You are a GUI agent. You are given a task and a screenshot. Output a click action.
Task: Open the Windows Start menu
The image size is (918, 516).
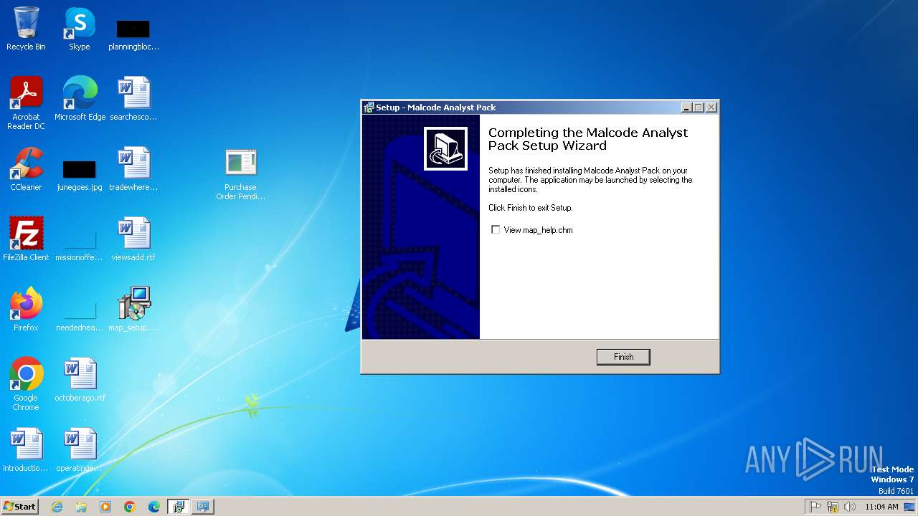pyautogui.click(x=19, y=507)
